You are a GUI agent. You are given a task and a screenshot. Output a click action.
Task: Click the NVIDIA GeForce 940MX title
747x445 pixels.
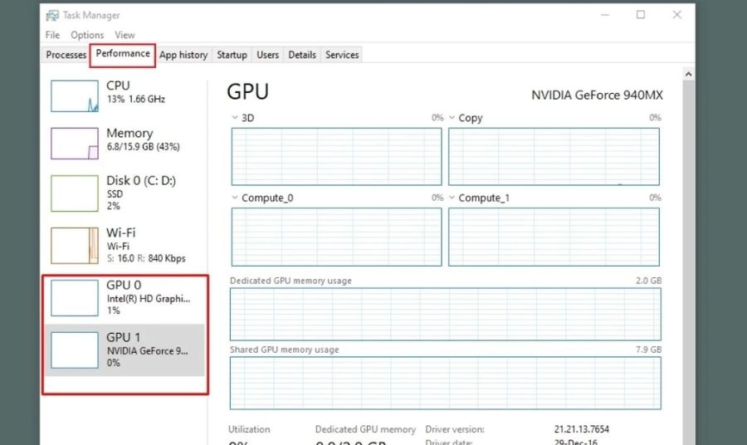(x=597, y=95)
